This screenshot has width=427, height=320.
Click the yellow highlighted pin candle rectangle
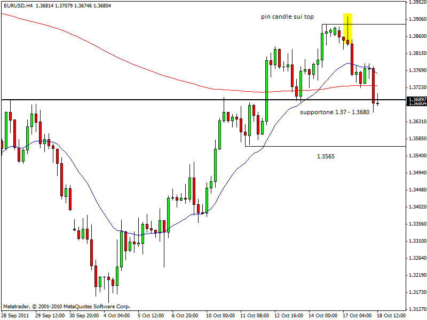[x=347, y=29]
